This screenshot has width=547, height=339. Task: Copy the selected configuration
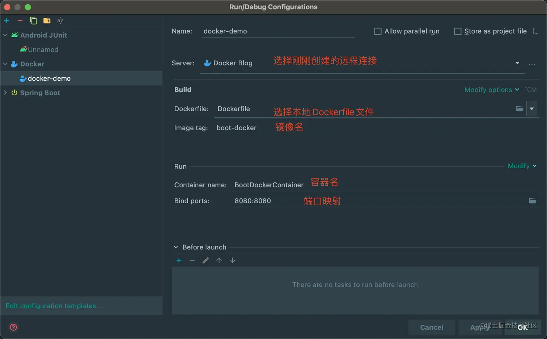click(x=33, y=21)
